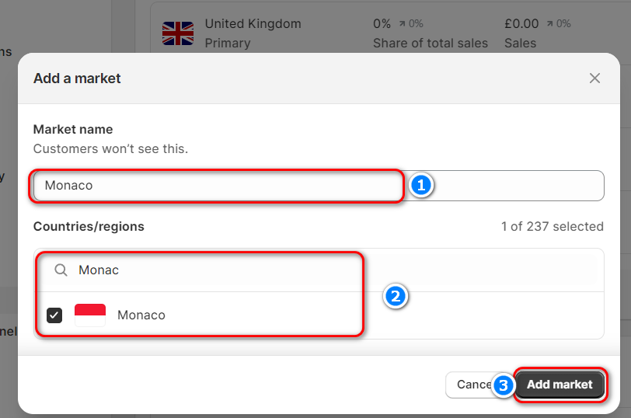
Task: Click the 1 of 237 selected text
Action: pos(552,226)
